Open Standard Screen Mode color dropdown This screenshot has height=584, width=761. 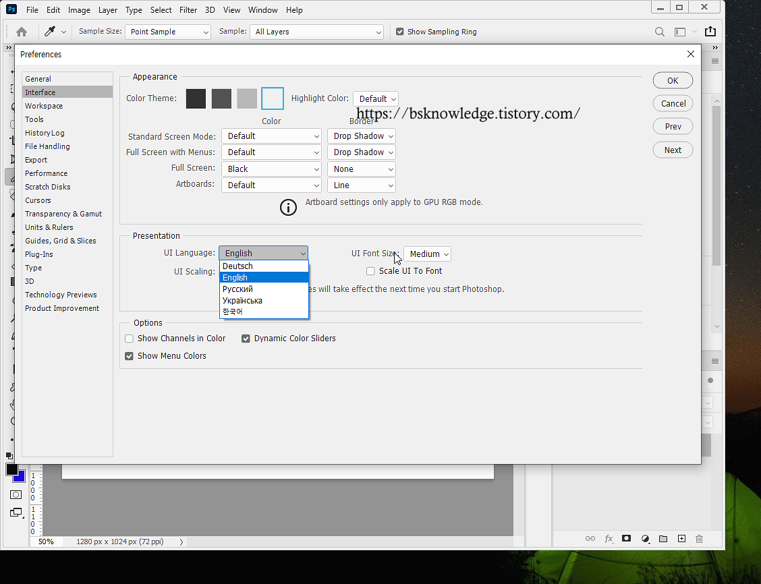pos(272,136)
